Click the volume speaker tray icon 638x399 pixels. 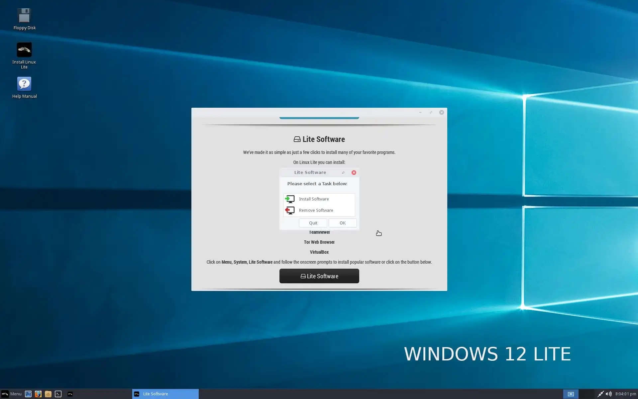pyautogui.click(x=608, y=394)
